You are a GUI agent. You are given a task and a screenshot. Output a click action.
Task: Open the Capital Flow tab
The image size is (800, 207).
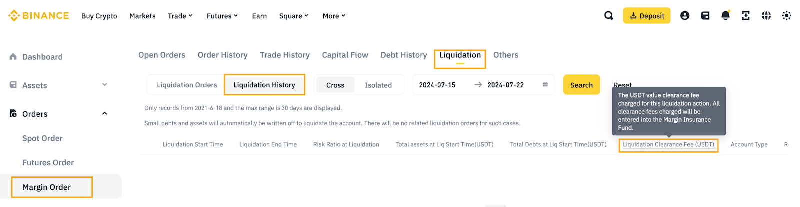pos(345,55)
